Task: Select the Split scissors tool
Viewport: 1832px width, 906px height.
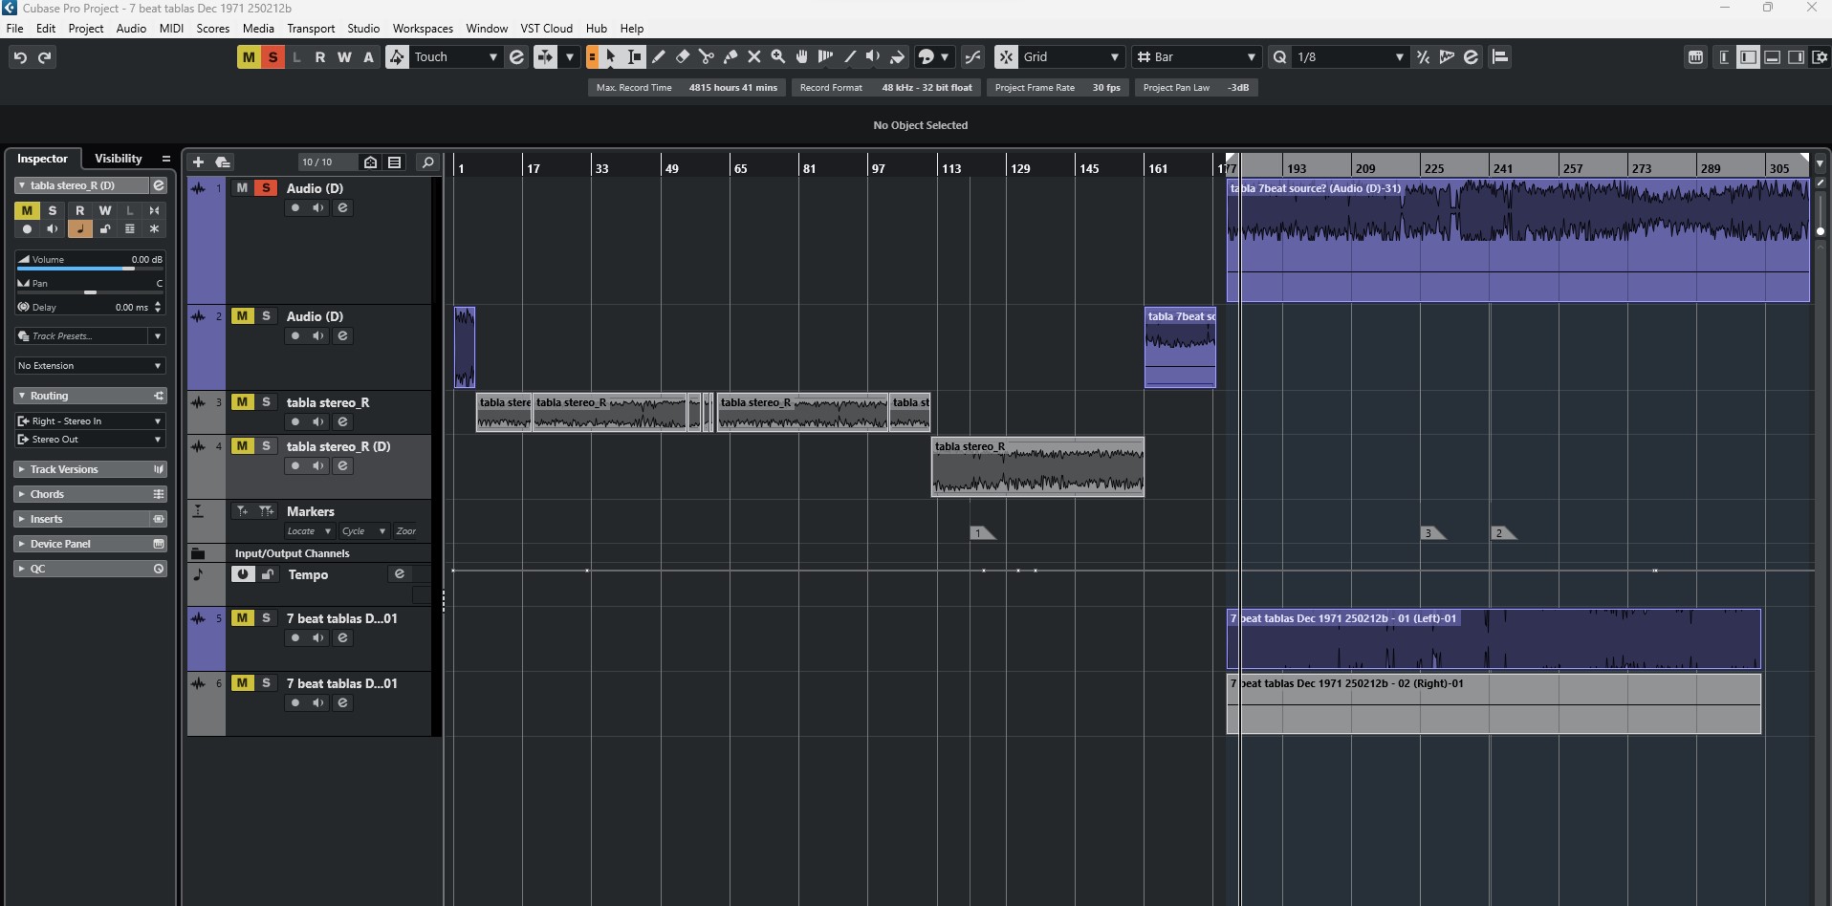Action: pos(707,57)
